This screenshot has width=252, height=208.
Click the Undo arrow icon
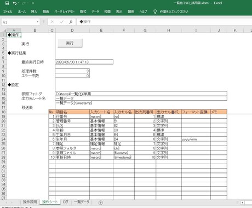(x=14, y=3)
